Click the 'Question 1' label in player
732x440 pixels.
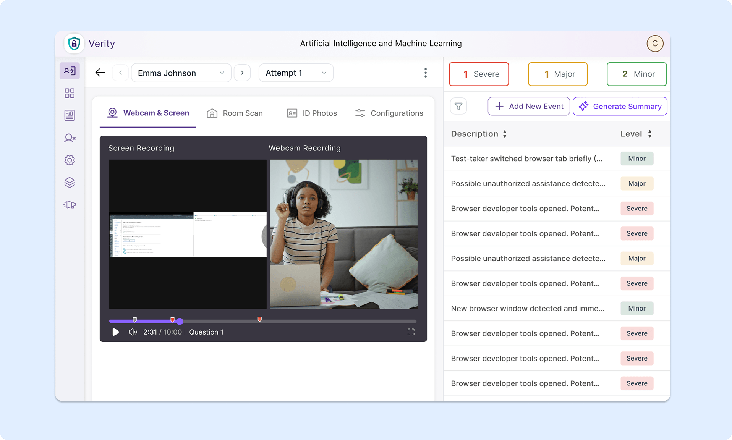[206, 332]
